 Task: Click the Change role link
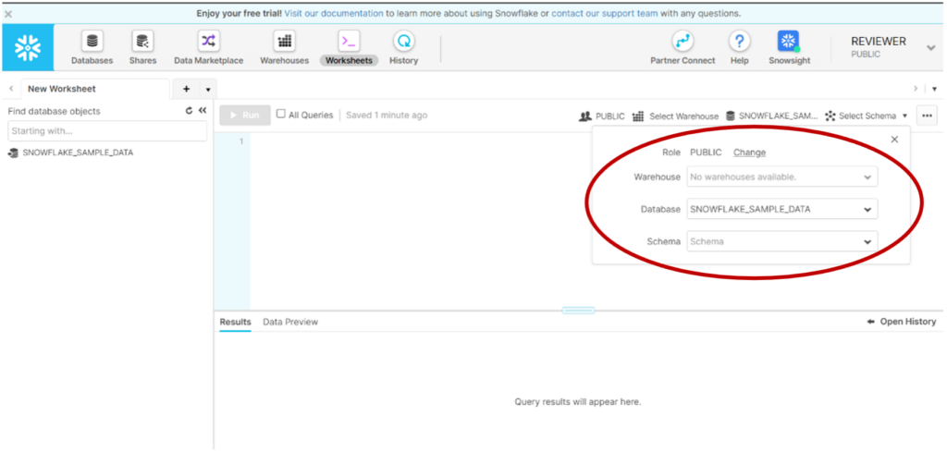749,153
